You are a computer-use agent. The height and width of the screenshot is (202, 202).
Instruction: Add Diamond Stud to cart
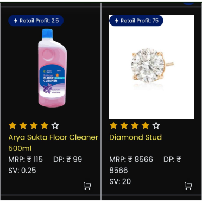pyautogui.click(x=188, y=186)
